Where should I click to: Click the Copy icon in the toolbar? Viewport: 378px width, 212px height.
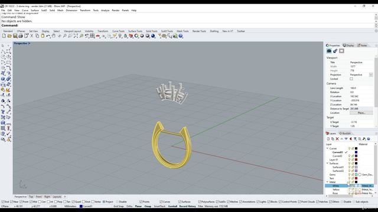tap(37, 36)
